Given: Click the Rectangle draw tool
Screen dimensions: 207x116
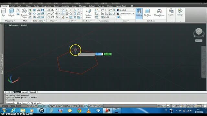Looking at the screenshot, I should 52,17.
